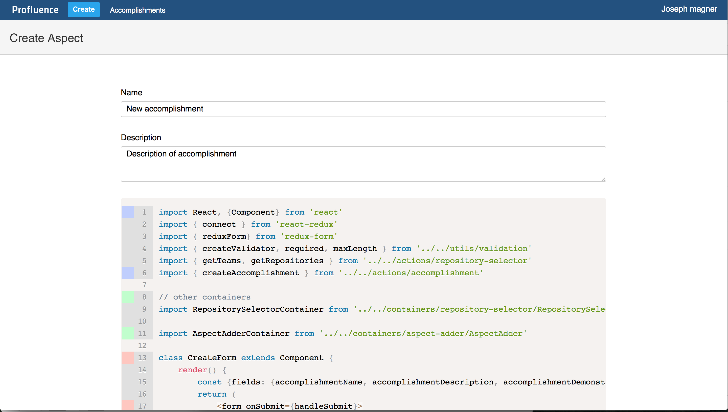Click line number 4 in gutter
This screenshot has width=728, height=412.
tap(144, 248)
